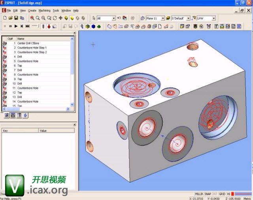
Task: Activate the pan view cross-arrows icon
Action: (x=60, y=18)
